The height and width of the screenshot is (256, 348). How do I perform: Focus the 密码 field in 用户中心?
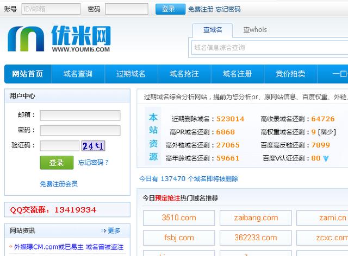tap(80, 130)
